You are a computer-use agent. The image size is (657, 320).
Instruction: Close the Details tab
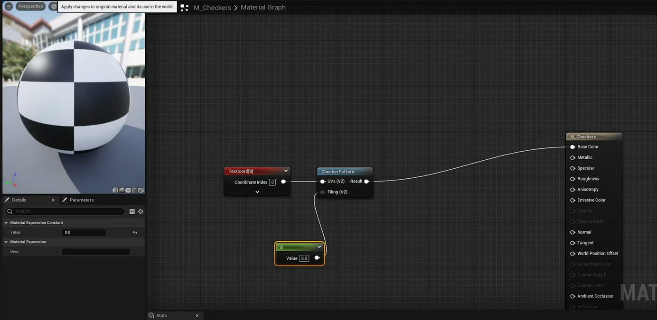(x=53, y=200)
